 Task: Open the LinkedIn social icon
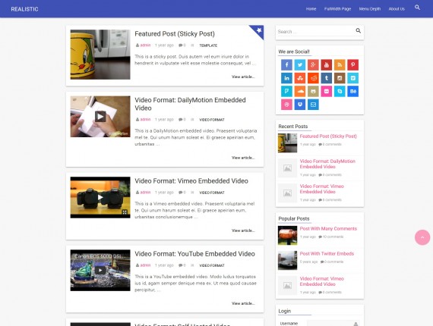(x=286, y=78)
